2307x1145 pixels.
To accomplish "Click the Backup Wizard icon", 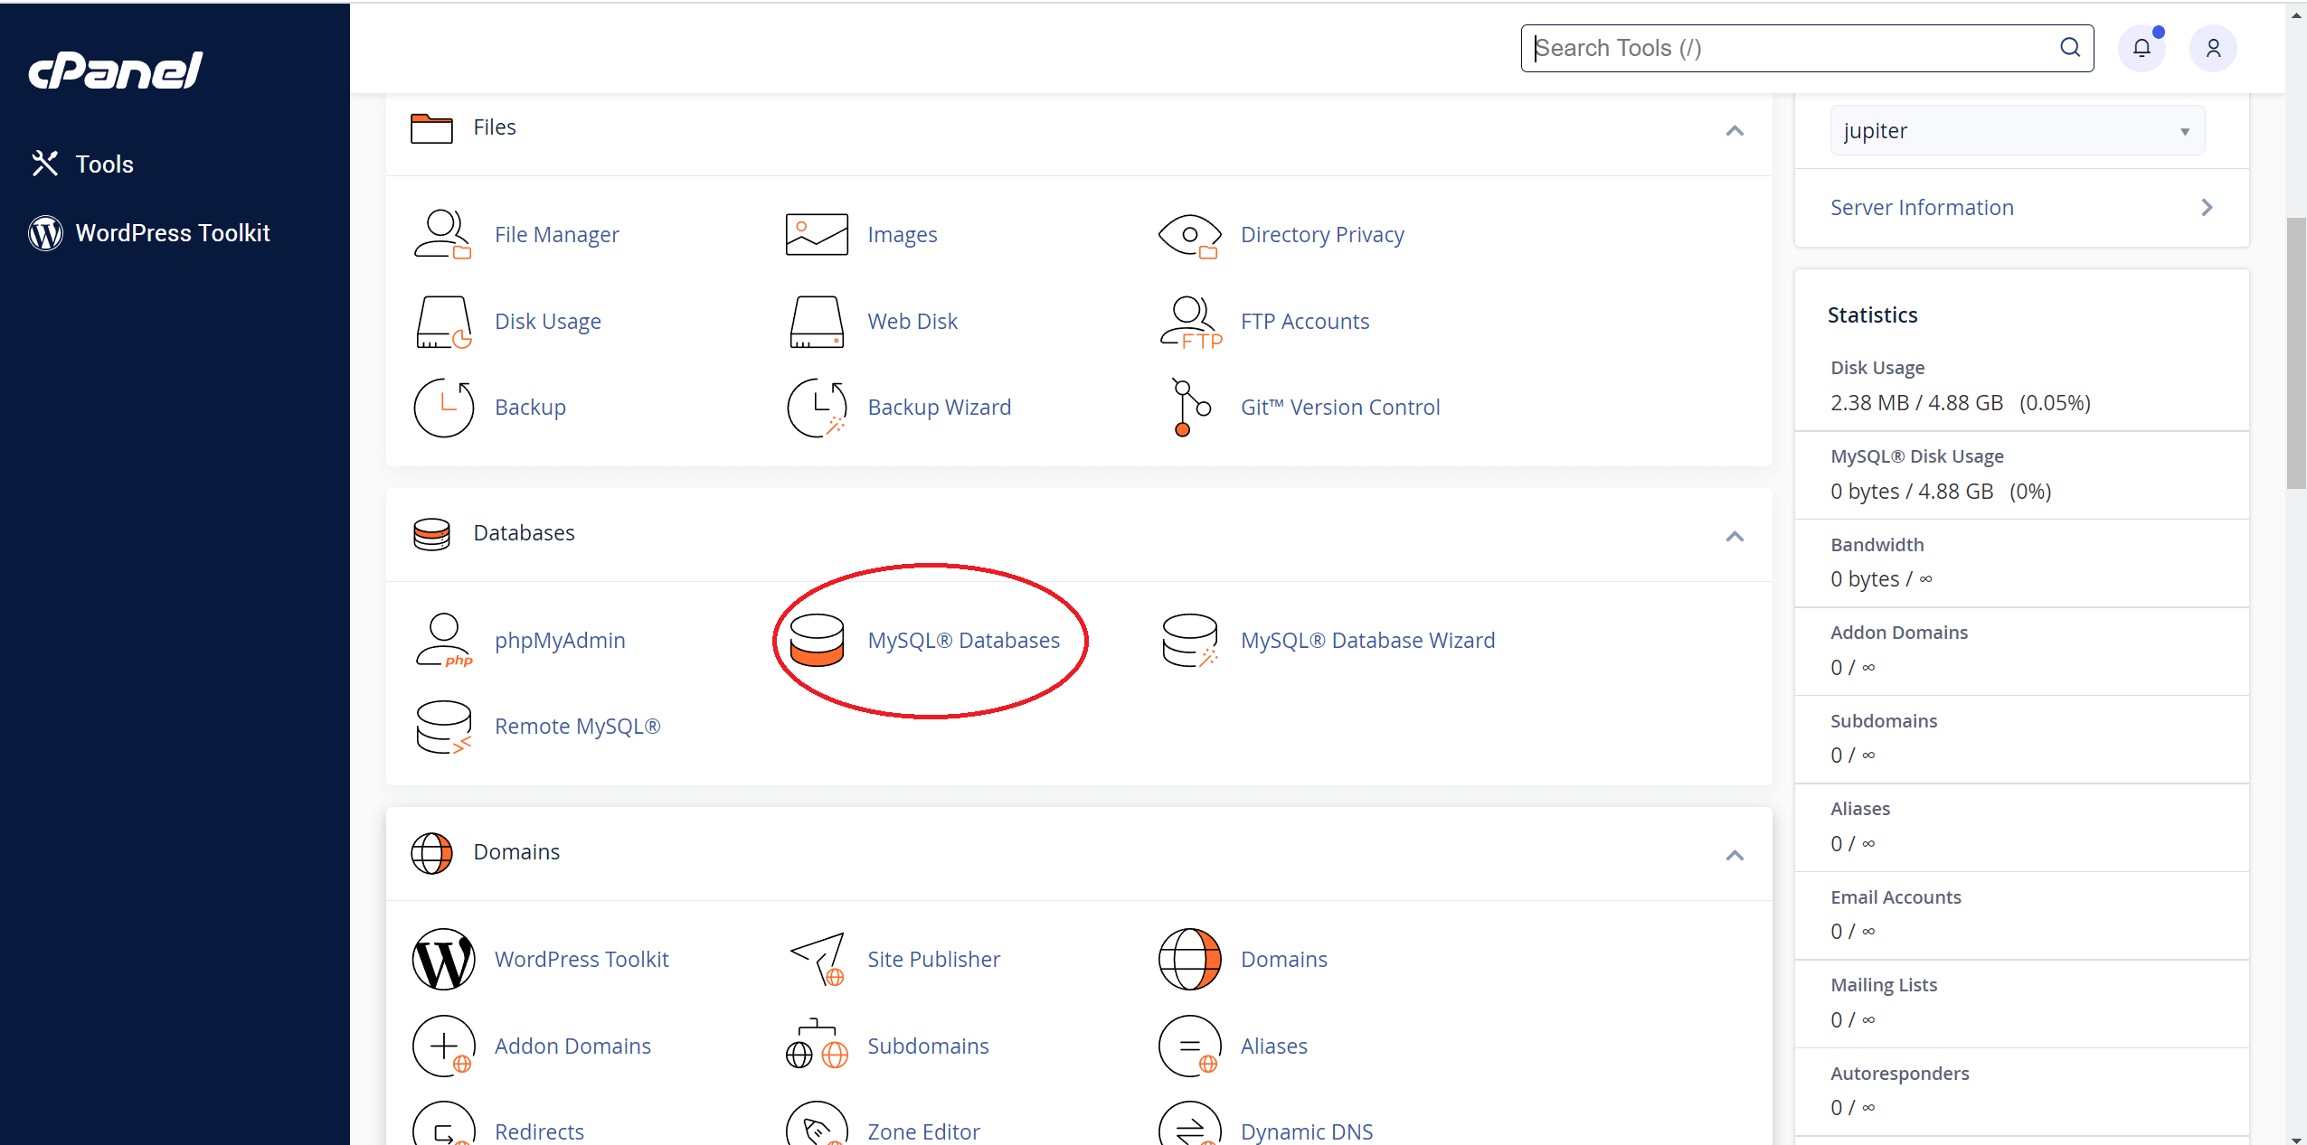I will [x=817, y=408].
